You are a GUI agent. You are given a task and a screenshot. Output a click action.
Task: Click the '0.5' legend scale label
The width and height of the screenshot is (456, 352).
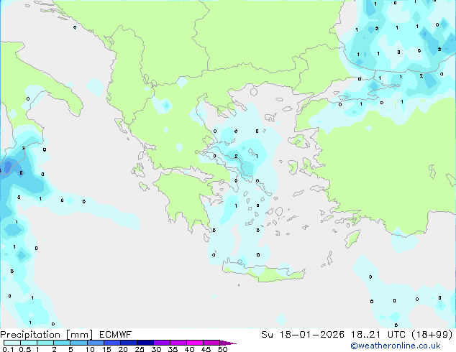[x=25, y=349]
